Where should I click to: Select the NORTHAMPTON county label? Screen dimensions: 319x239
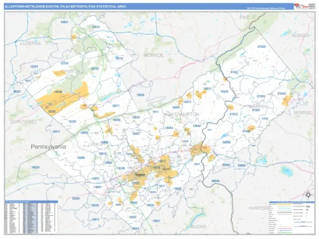(x=182, y=114)
